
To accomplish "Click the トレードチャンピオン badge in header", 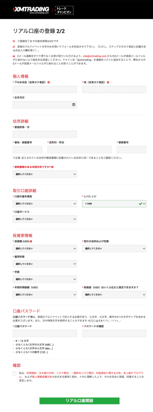I will [64, 10].
